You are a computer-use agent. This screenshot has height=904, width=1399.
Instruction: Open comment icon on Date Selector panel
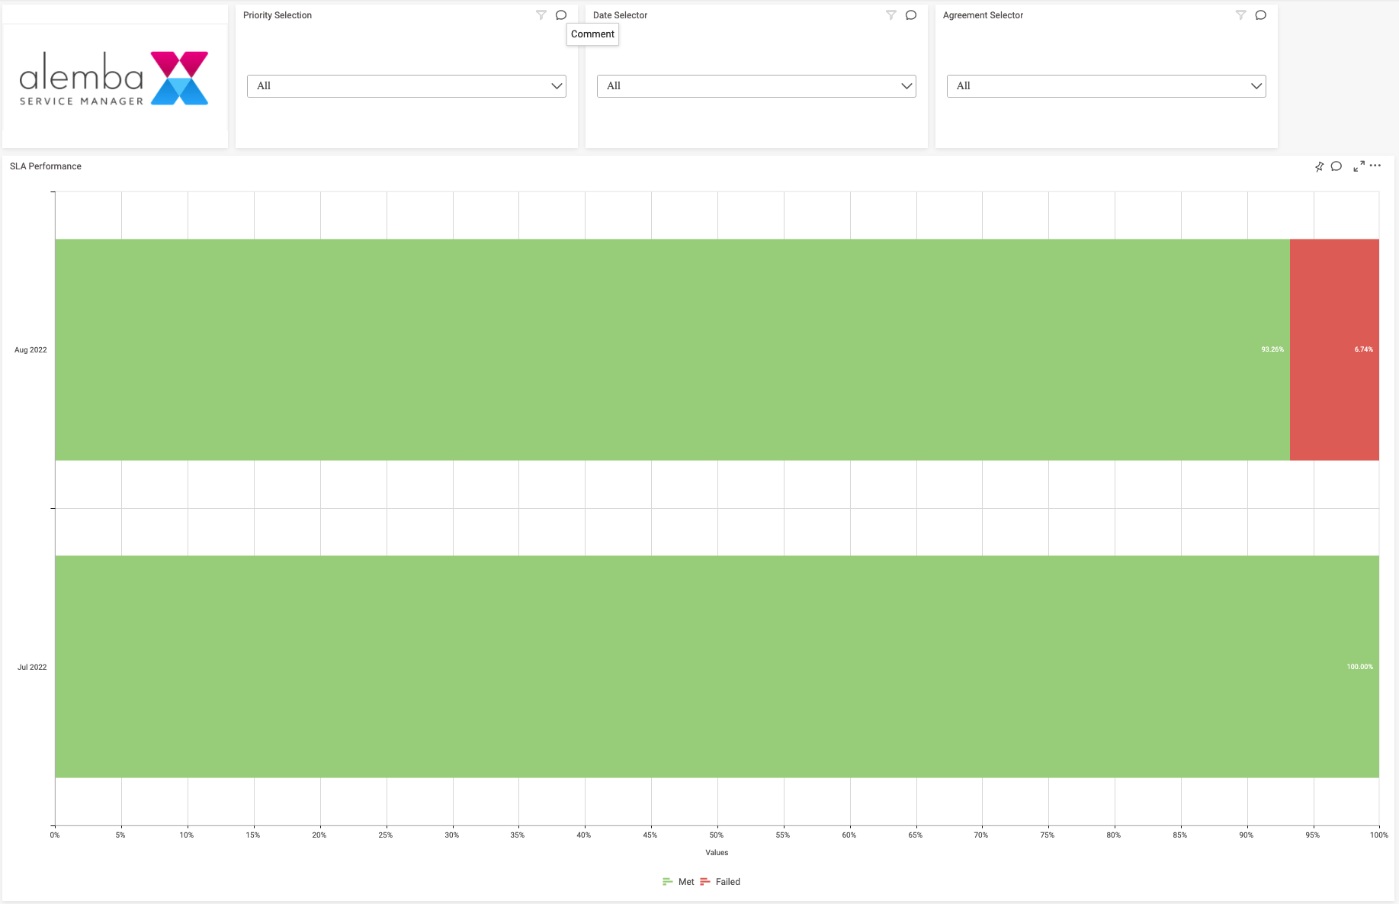(911, 15)
